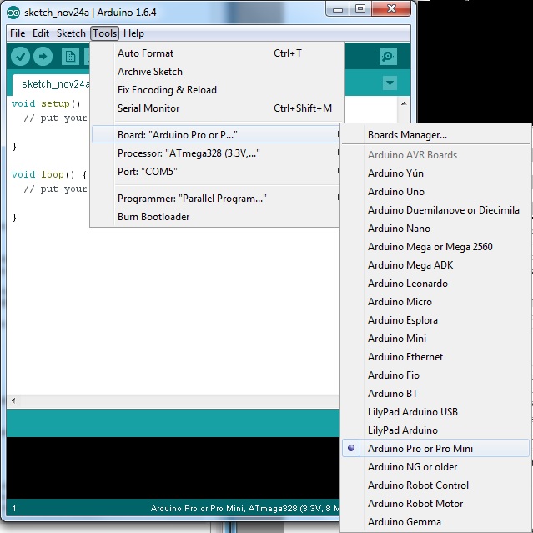Click the Upload arrow toolbar icon
The height and width of the screenshot is (533, 533).
click(x=43, y=56)
